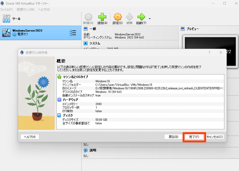Click the ハードウェア blue chip icon
Screen dimensions: 239x171
tap(59, 100)
